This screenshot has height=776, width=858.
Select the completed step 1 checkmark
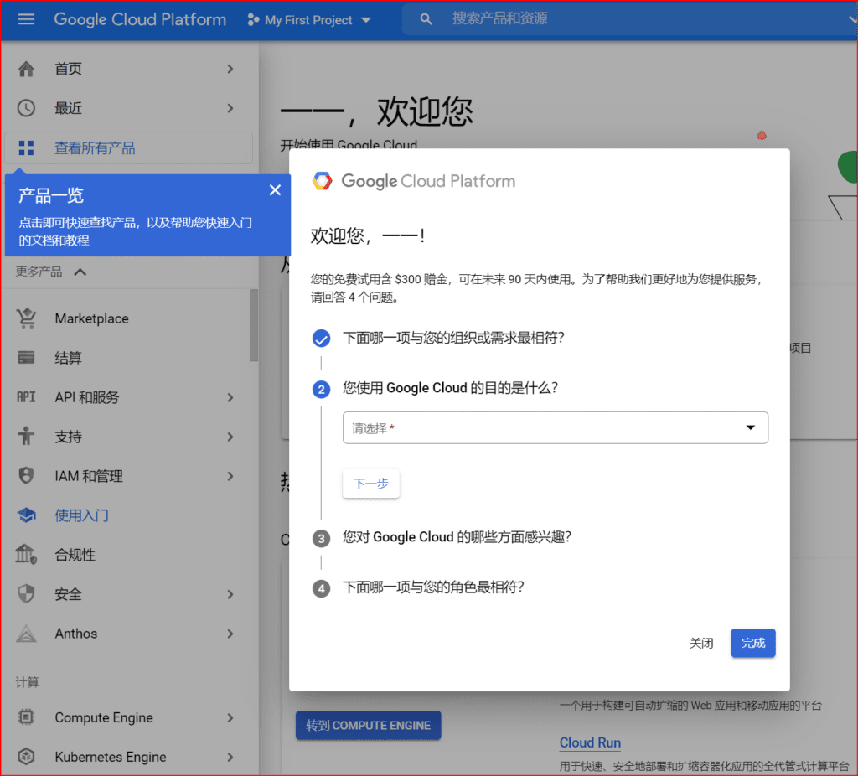click(x=321, y=339)
